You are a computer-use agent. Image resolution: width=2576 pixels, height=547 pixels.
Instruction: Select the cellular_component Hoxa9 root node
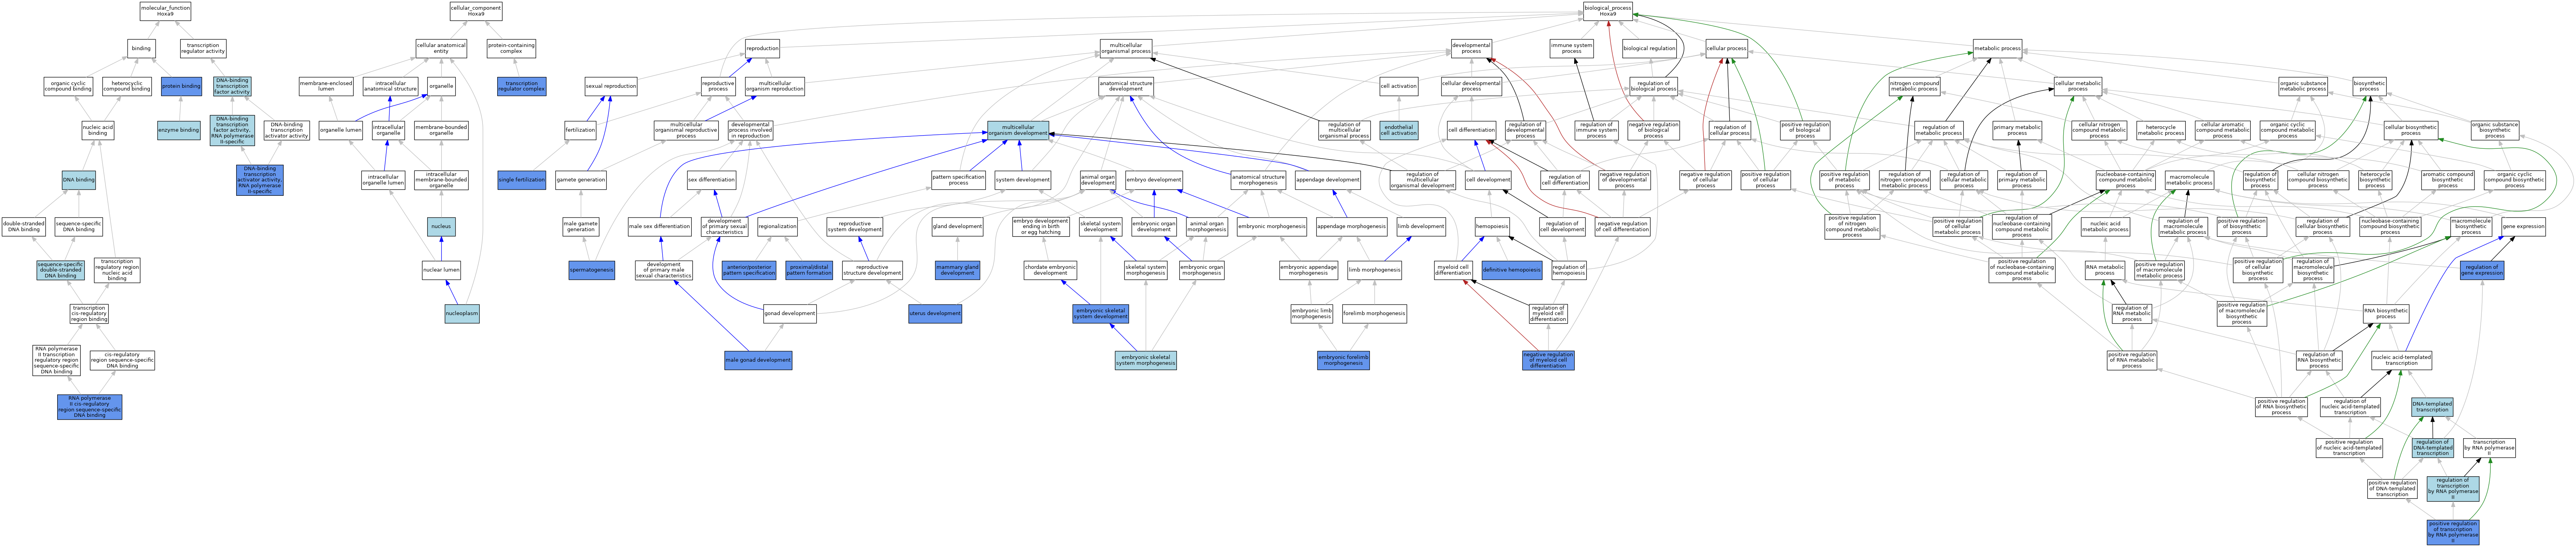coord(476,11)
